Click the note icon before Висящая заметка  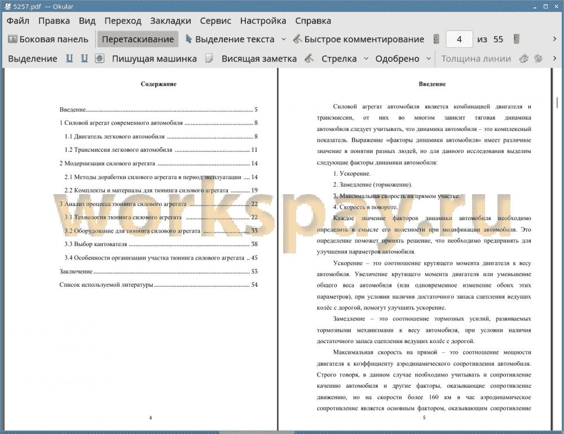click(209, 58)
